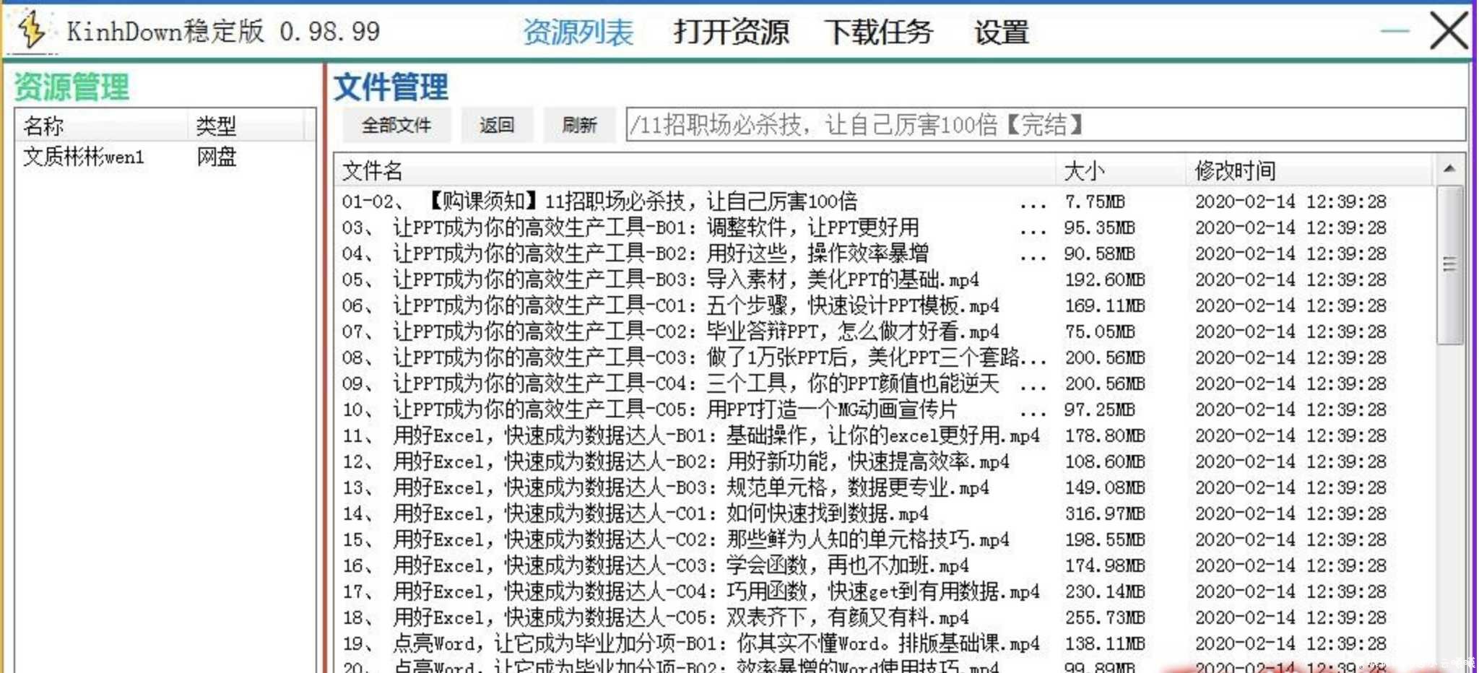The height and width of the screenshot is (673, 1479).
Task: Open the 设置 tab
Action: (1001, 32)
